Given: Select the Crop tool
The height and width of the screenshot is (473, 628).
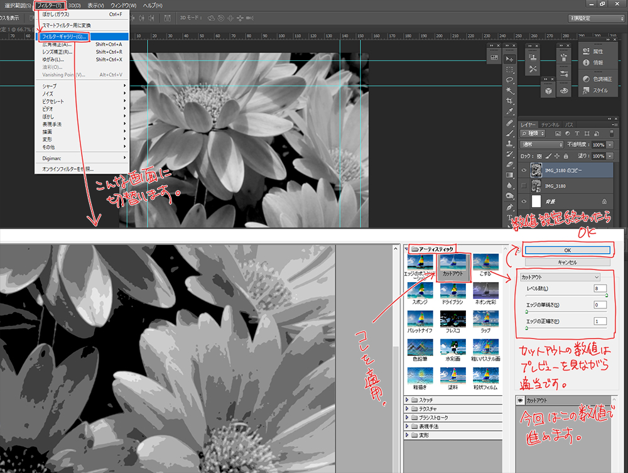Looking at the screenshot, I should [x=509, y=101].
